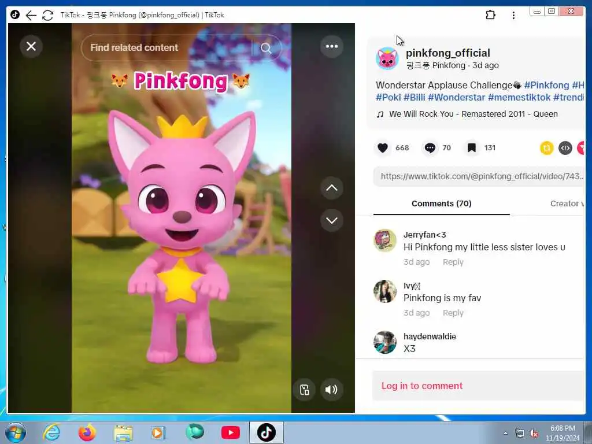This screenshot has width=592, height=444.
Task: Reply to Jerryfan<3 comment
Action: [x=453, y=262]
